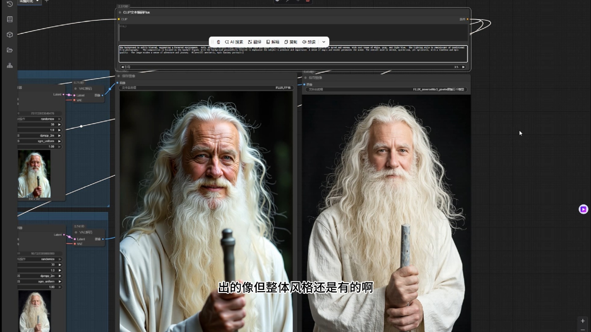Open the node library list icon
The image size is (591, 332).
pyautogui.click(x=10, y=19)
